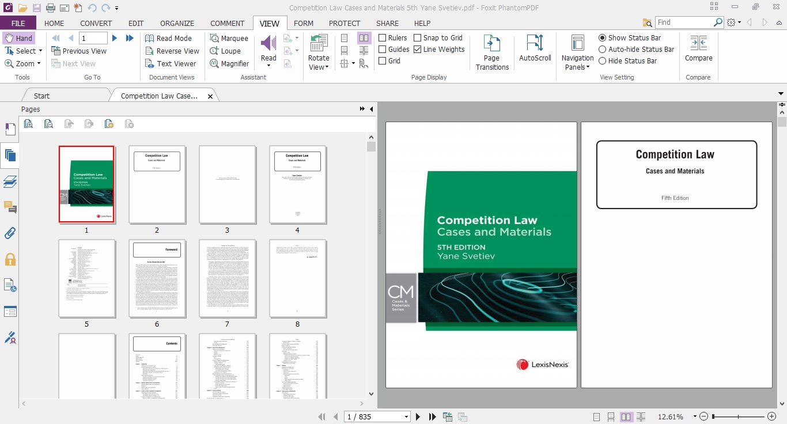The height and width of the screenshot is (424, 787).
Task: Open the Read aloud dropdown
Action: point(268,66)
